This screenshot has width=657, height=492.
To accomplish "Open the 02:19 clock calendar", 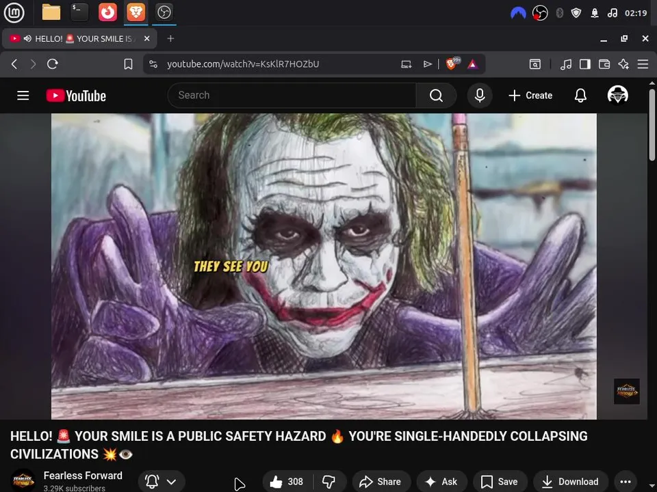I will tap(636, 13).
